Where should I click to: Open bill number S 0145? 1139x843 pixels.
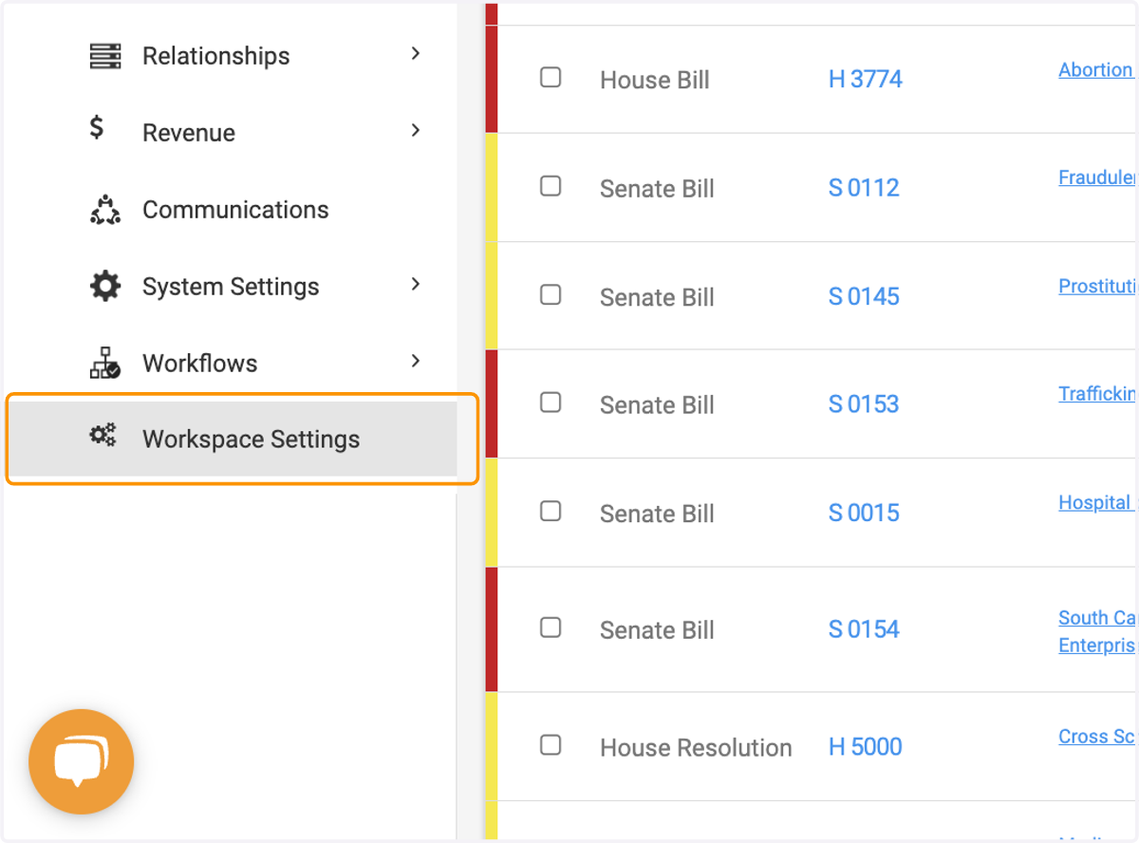[x=864, y=297]
